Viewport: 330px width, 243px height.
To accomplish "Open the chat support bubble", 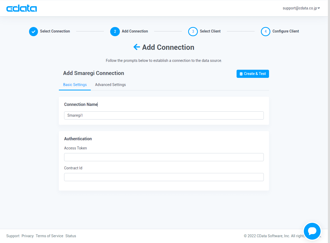I will (x=312, y=231).
